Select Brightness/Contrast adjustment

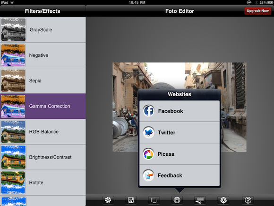pyautogui.click(x=43, y=157)
